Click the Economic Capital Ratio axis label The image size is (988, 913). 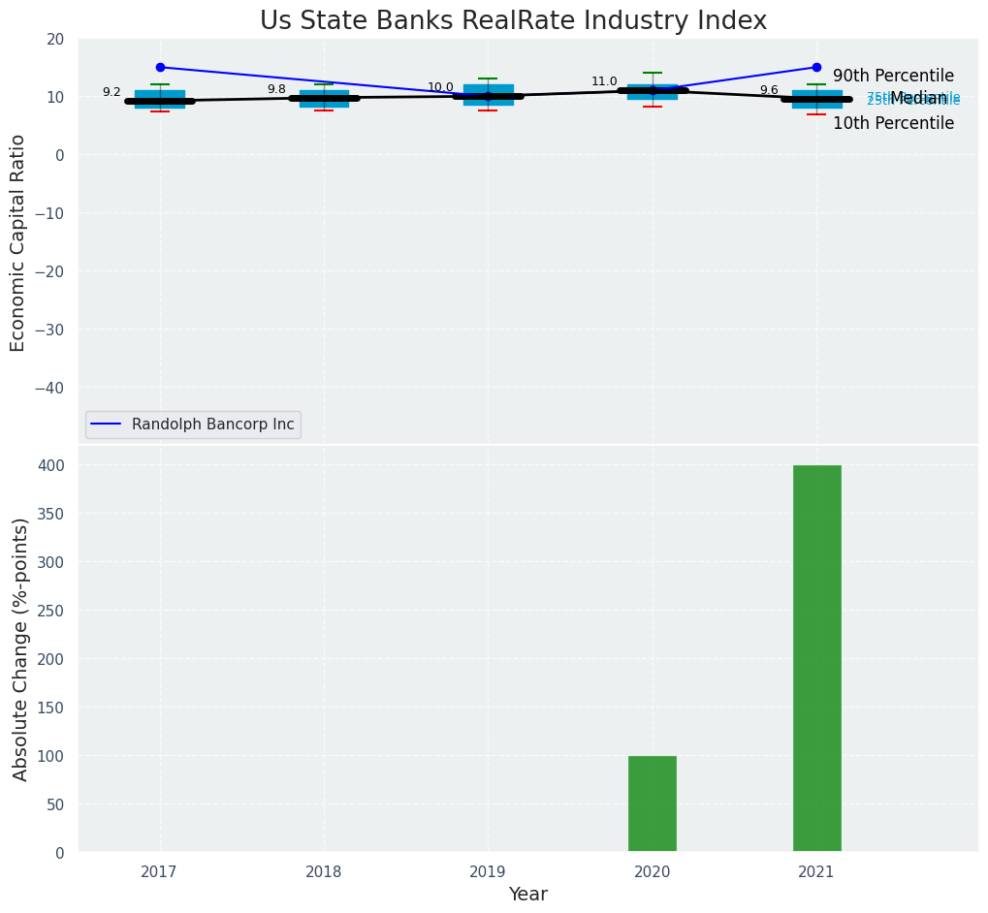pyautogui.click(x=18, y=242)
